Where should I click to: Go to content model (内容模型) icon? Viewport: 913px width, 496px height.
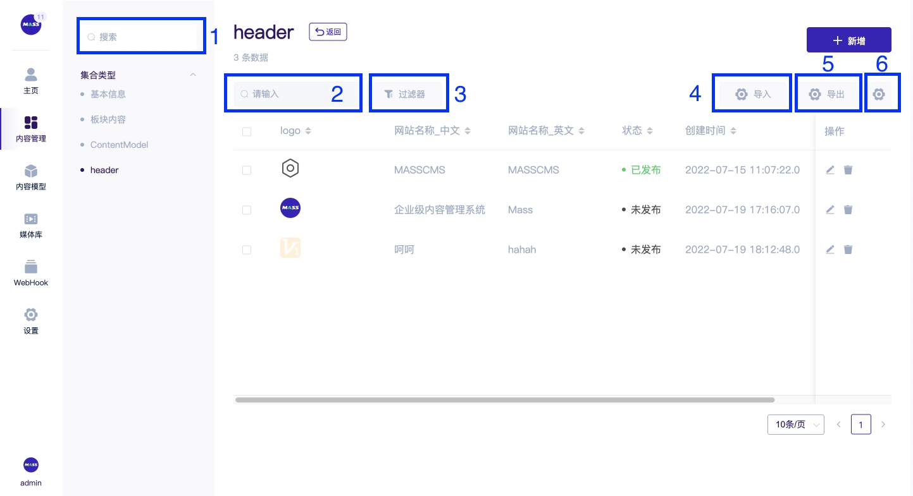coord(31,171)
